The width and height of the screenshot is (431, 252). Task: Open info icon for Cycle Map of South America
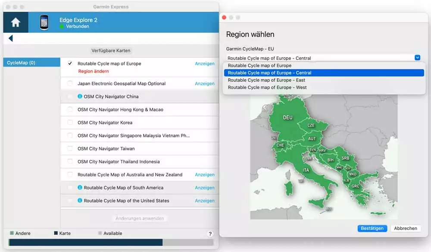[80, 187]
